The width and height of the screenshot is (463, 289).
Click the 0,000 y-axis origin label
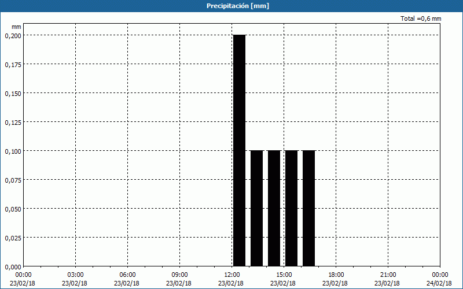(13, 267)
